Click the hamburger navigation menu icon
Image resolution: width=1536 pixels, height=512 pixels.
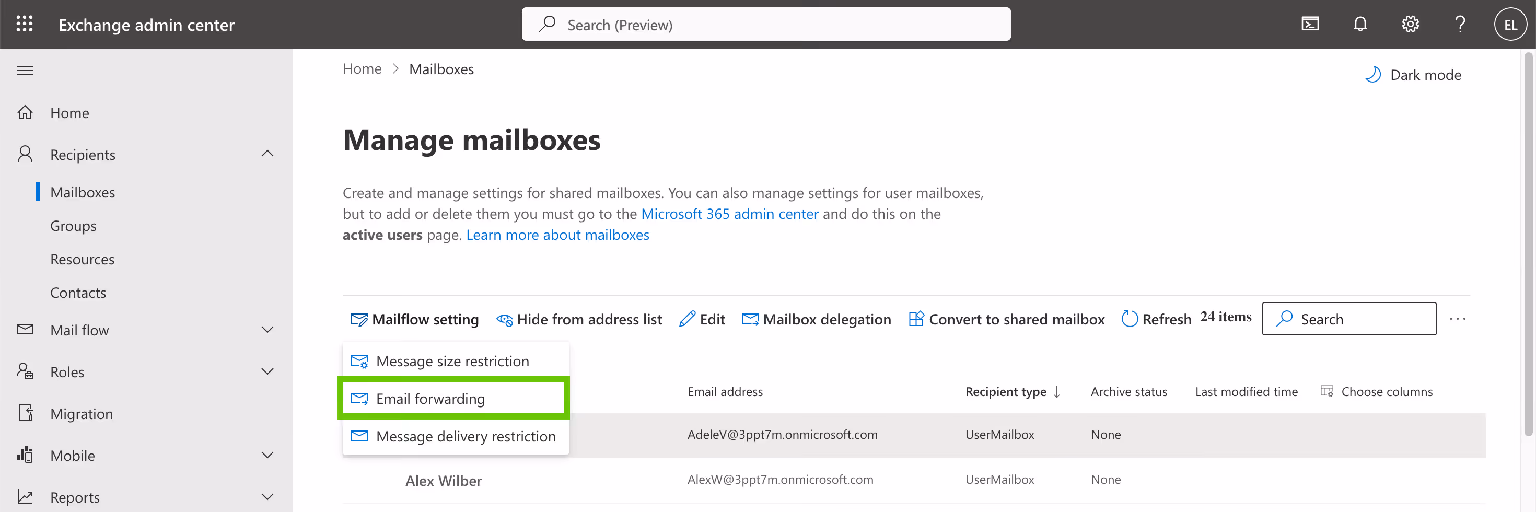[x=25, y=69]
